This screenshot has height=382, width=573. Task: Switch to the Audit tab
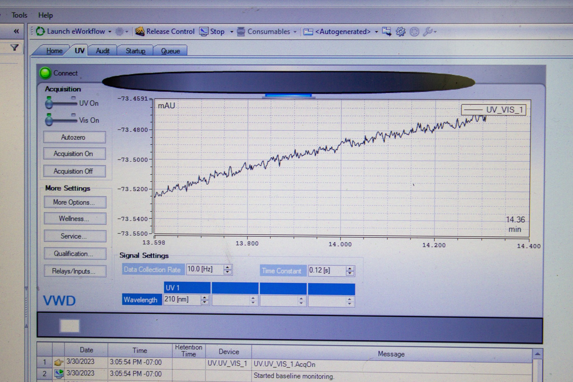(x=102, y=51)
